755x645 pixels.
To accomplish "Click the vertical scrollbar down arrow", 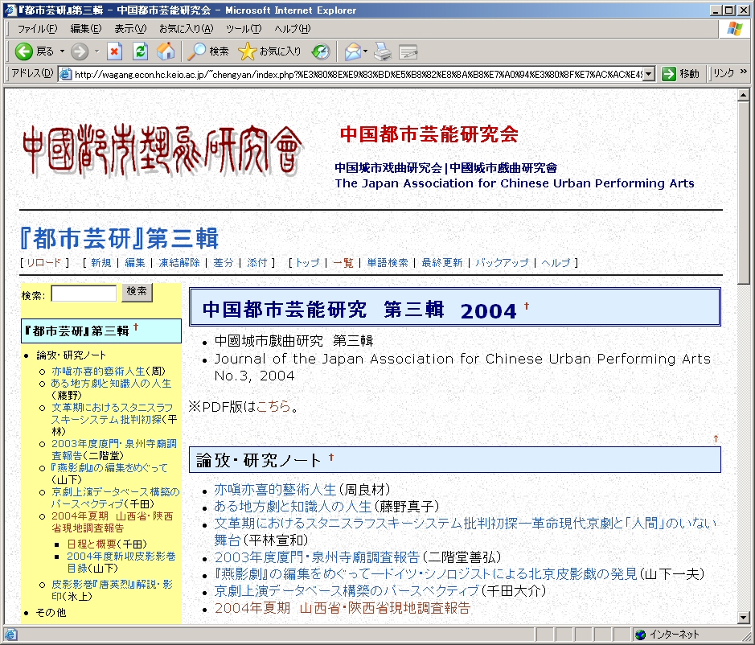I will point(745,616).
